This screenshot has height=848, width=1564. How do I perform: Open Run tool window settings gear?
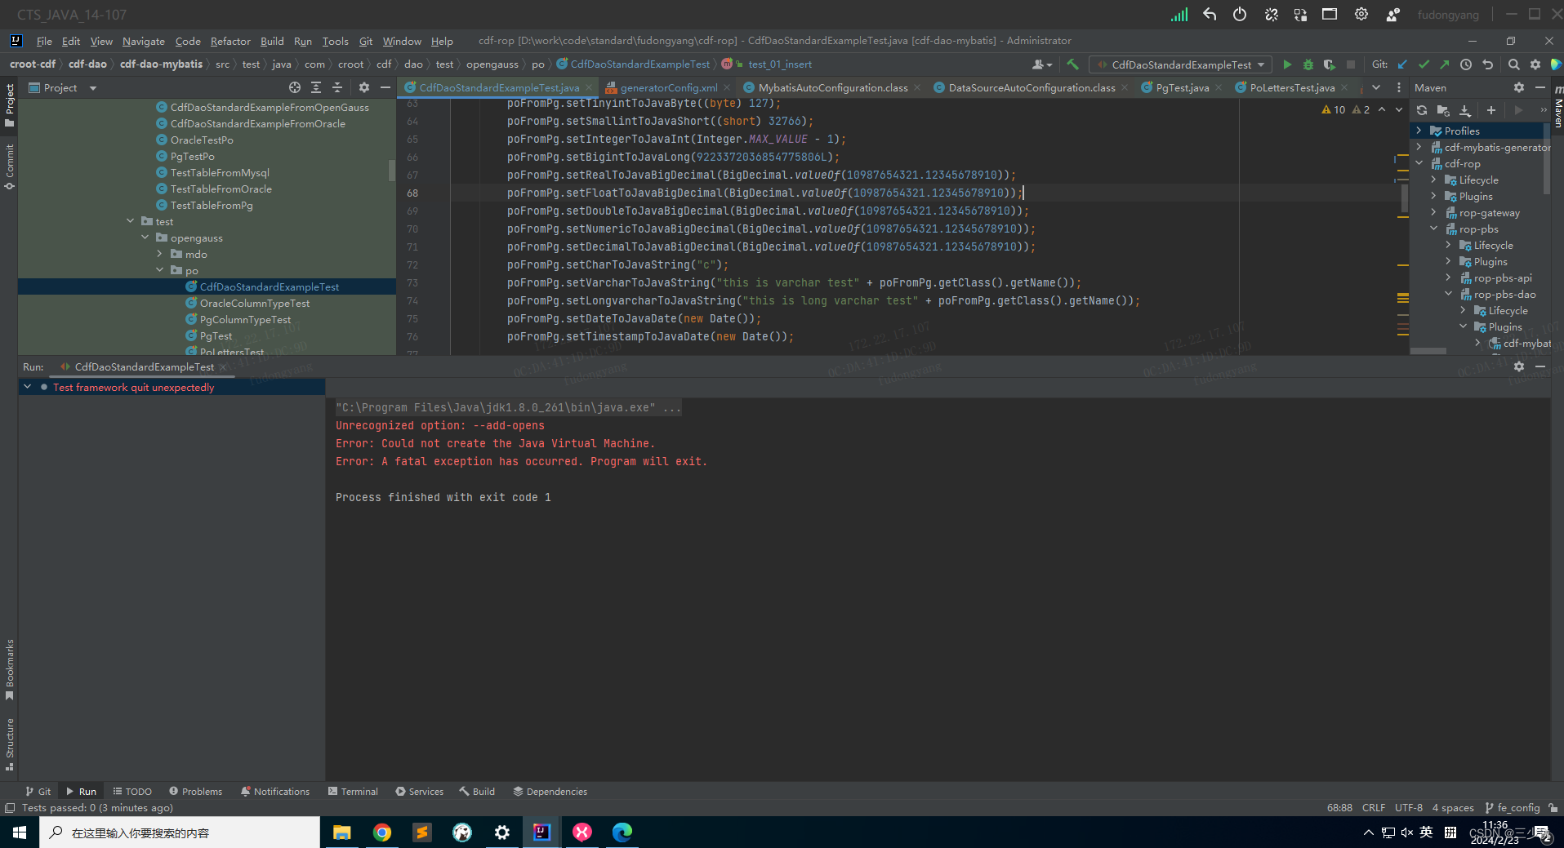[1519, 366]
